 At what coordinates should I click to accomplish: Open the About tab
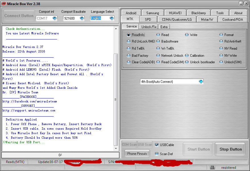(x=238, y=13)
